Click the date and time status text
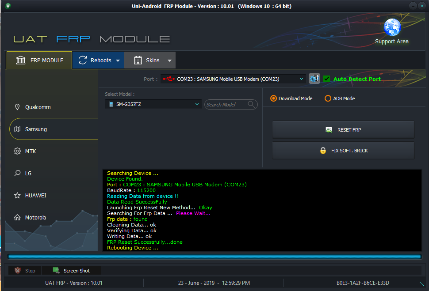Viewport: 429px width, 291px height. pyautogui.click(x=214, y=283)
